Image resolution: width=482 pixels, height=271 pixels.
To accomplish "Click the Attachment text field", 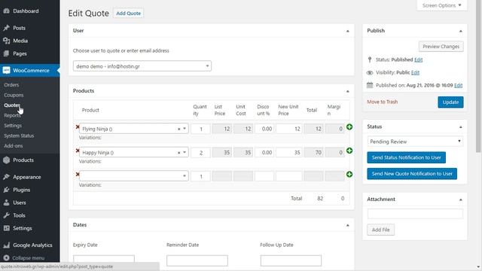I will point(415,214).
